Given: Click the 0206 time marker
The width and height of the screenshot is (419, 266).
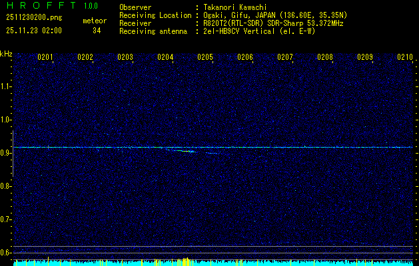Looking at the screenshot, I should point(245,57).
